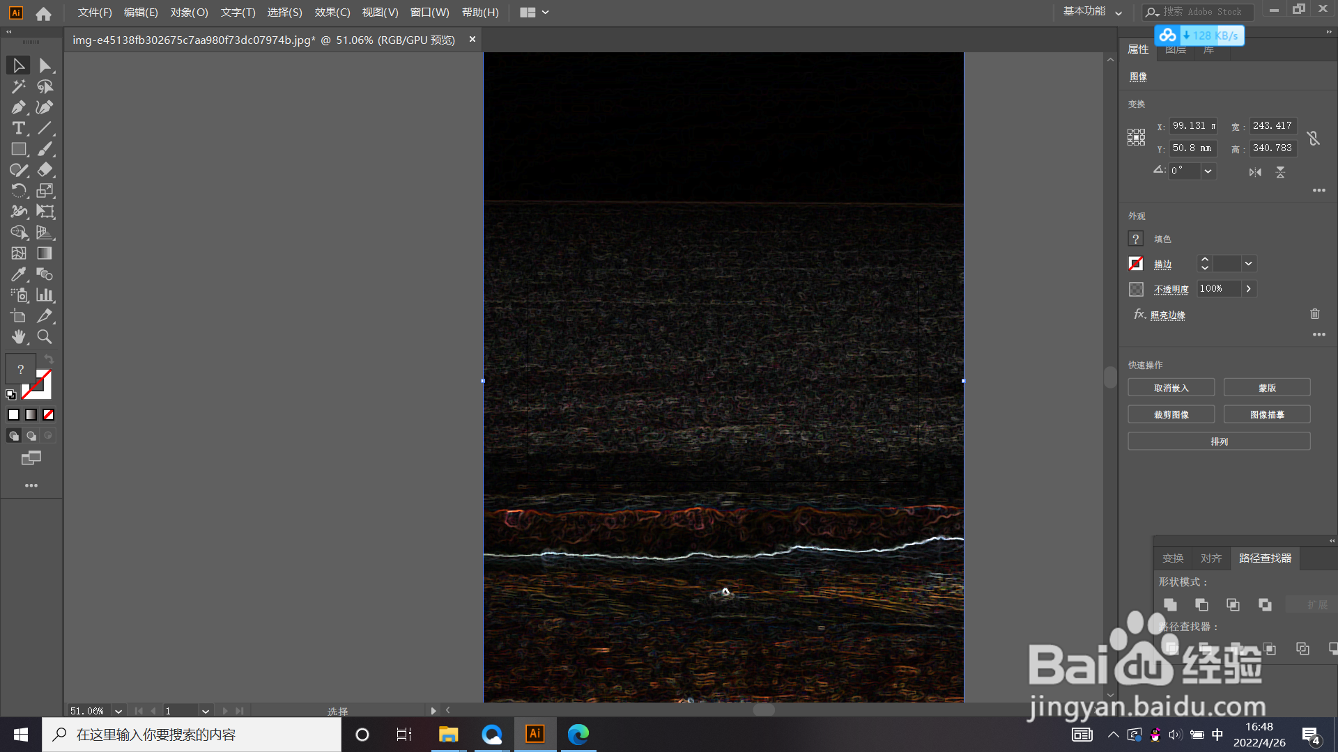This screenshot has width=1338, height=752.
Task: Select the Hand tool
Action: point(19,337)
